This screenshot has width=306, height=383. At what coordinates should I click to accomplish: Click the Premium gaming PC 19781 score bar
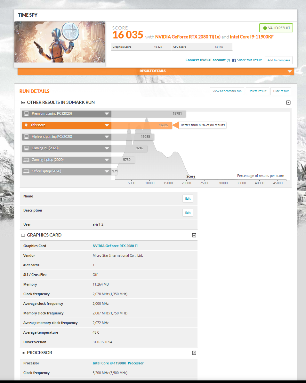click(x=149, y=114)
